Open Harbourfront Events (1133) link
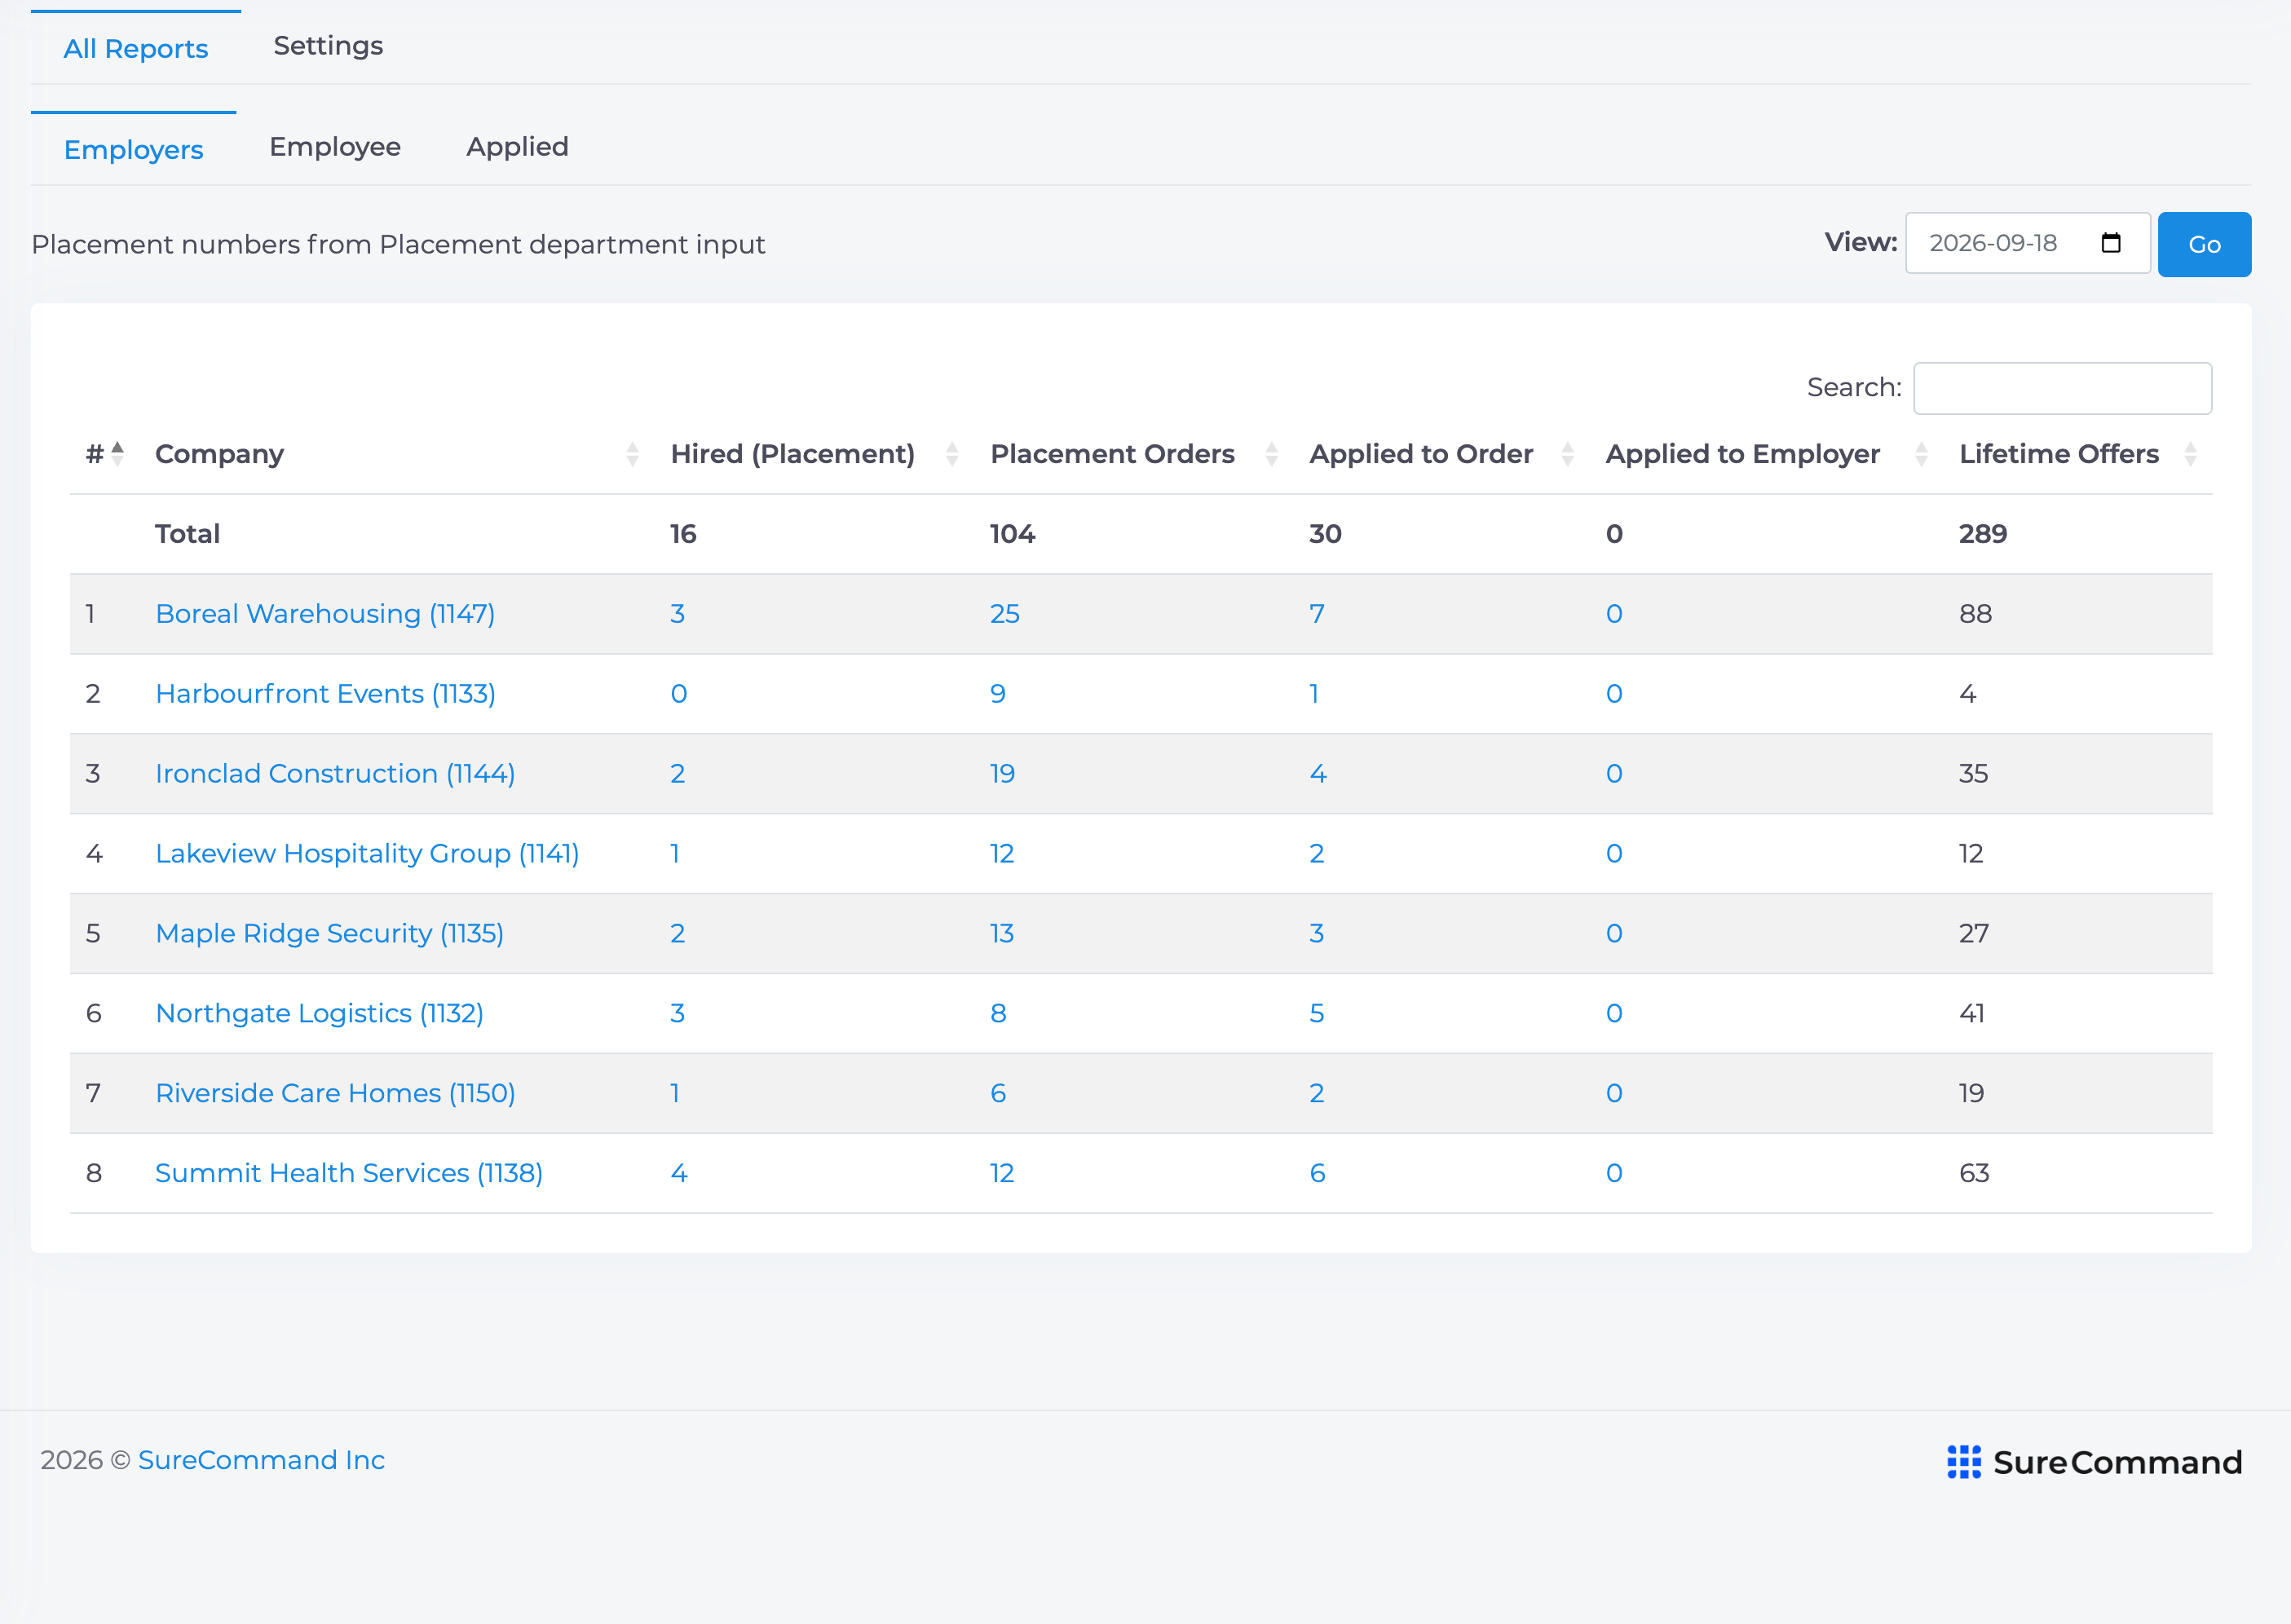Viewport: 2291px width, 1624px height. [x=325, y=694]
